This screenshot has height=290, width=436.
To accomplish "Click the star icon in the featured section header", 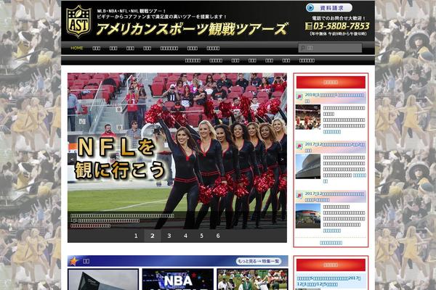I will (x=74, y=261).
